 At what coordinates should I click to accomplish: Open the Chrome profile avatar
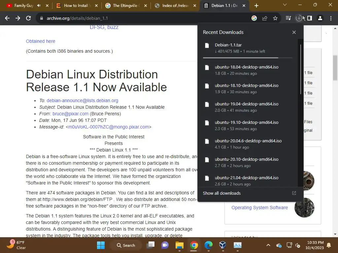[320, 18]
